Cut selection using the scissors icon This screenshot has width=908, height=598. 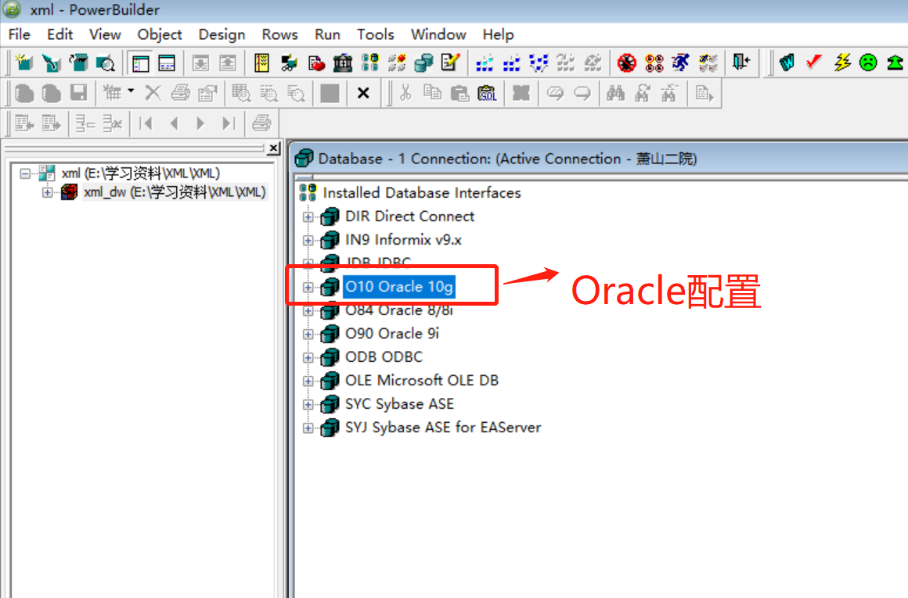407,92
